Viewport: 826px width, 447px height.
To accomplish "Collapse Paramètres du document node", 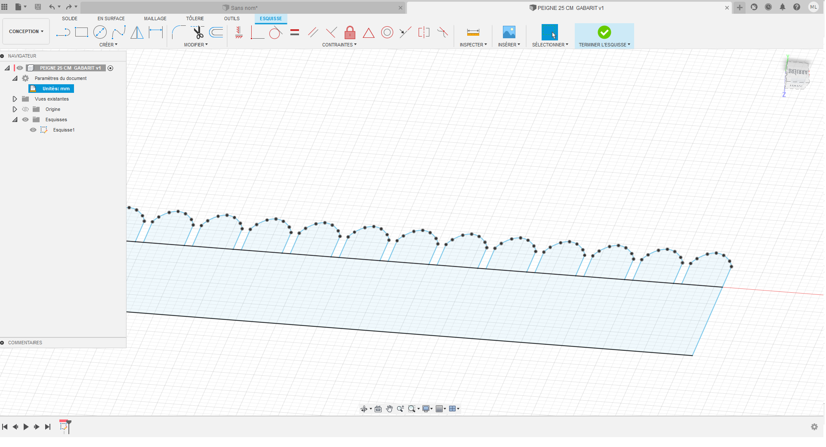I will pos(15,78).
